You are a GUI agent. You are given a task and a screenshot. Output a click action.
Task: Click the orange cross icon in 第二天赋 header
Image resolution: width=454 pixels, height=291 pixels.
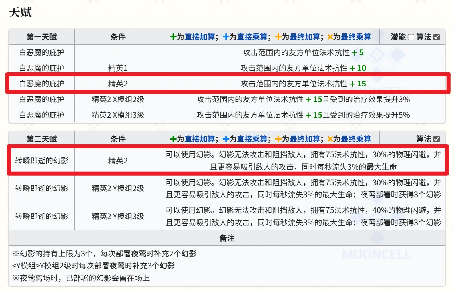[x=331, y=138]
